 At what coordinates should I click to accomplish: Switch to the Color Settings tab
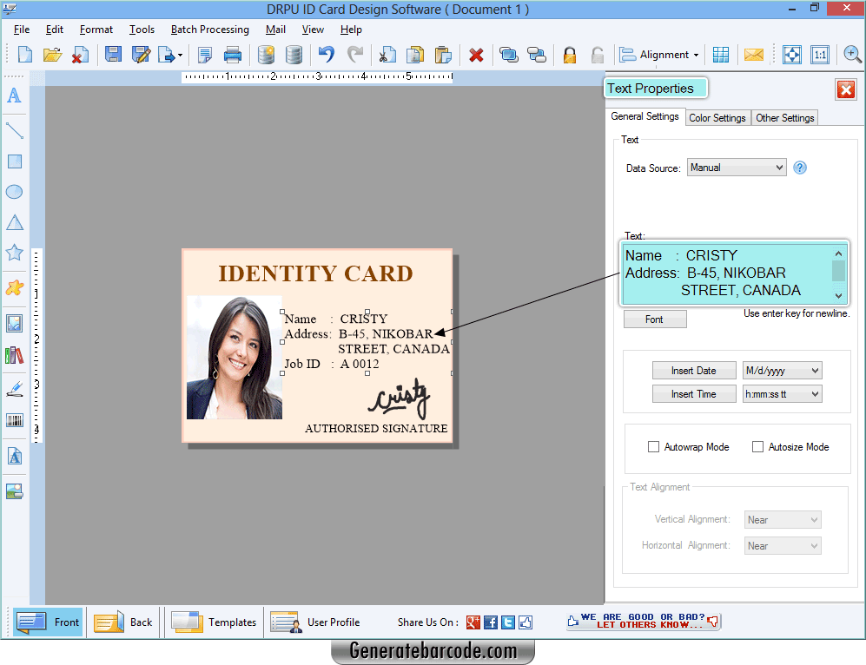pos(717,117)
